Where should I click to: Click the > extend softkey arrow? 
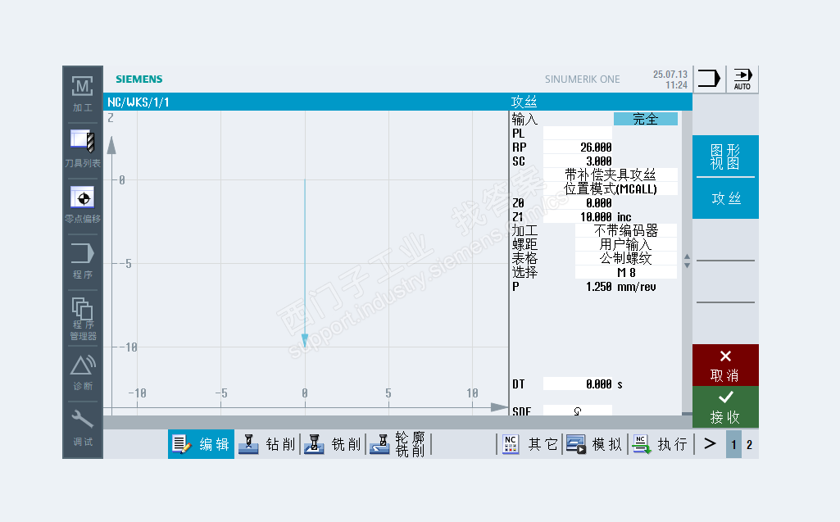[x=710, y=444]
